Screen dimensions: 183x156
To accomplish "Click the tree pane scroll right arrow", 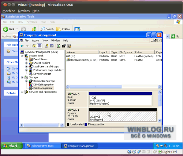I will coord(62,125).
